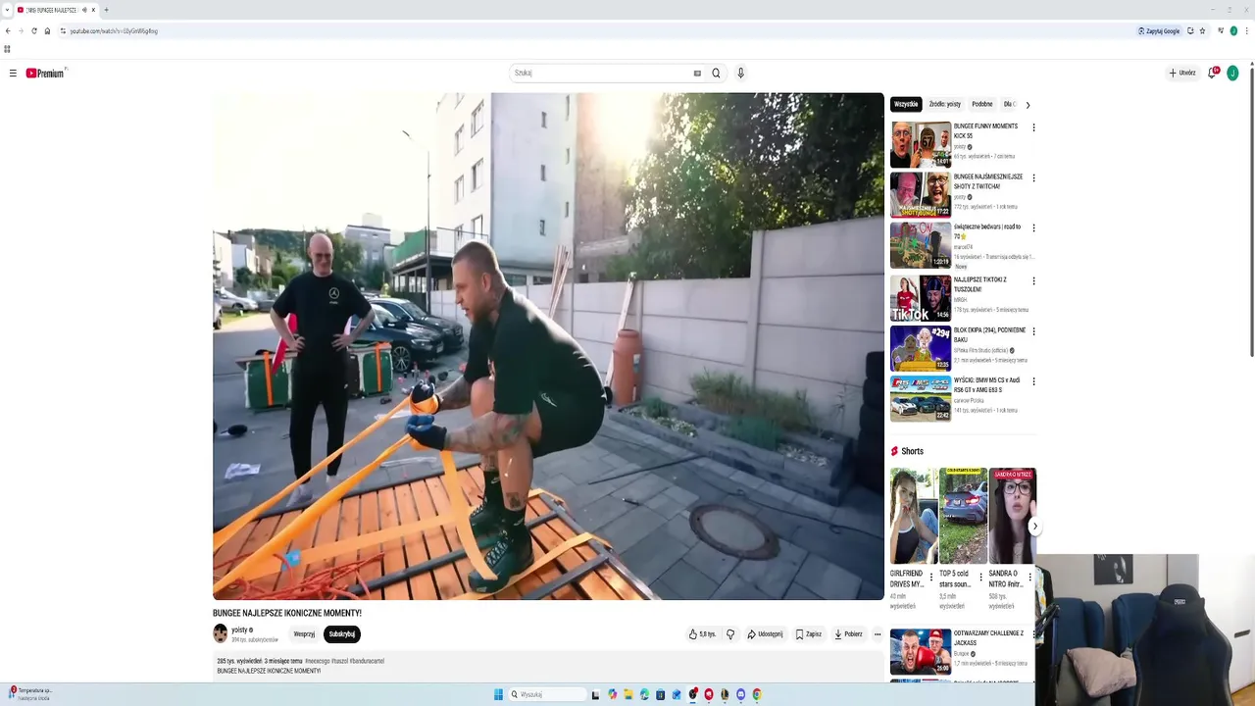Go to the YouTube Premium home logo

pos(45,74)
